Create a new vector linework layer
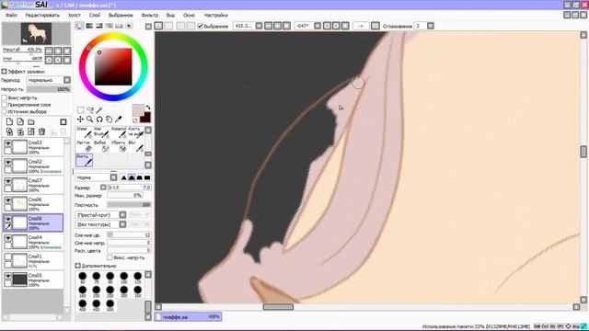 coord(20,122)
